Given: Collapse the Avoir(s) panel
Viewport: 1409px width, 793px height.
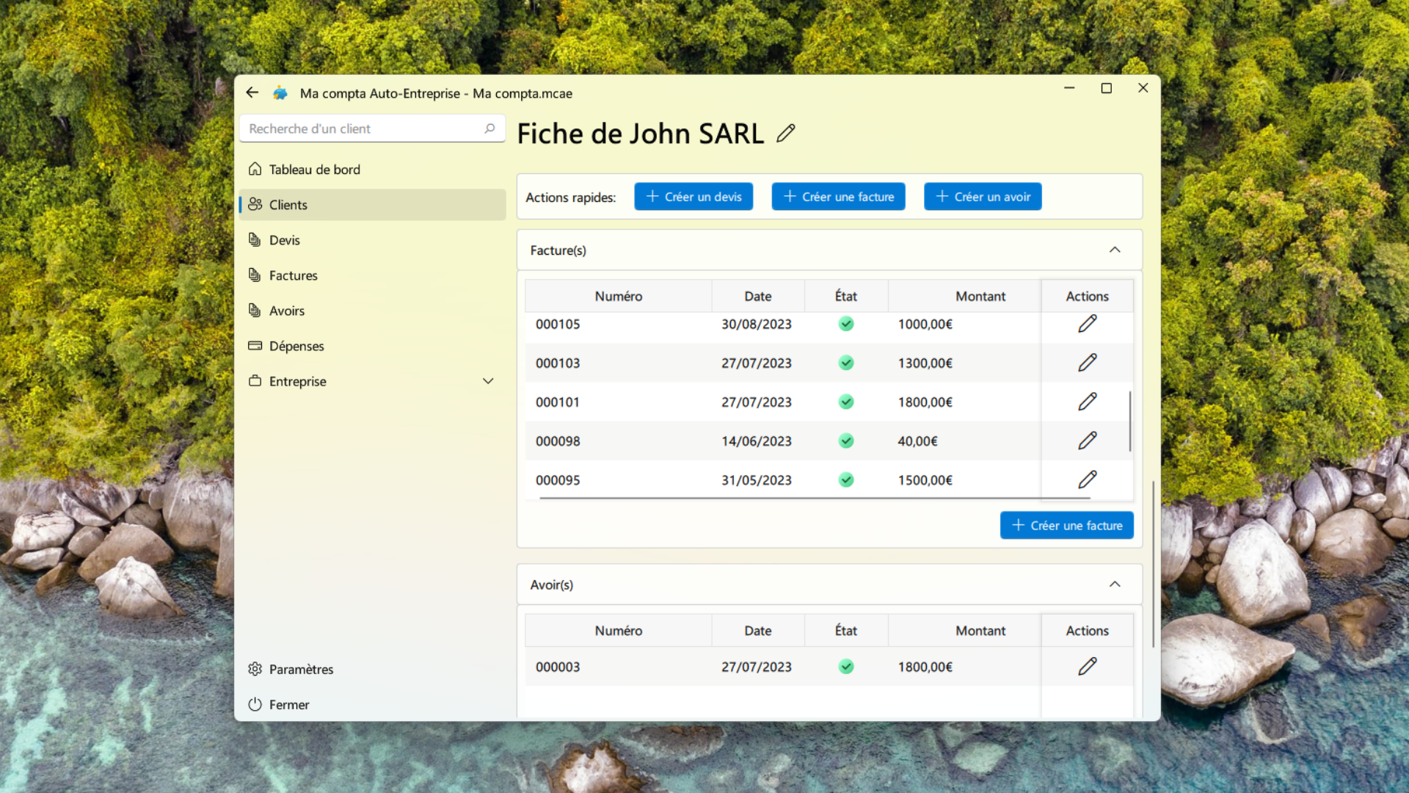Looking at the screenshot, I should (1115, 584).
